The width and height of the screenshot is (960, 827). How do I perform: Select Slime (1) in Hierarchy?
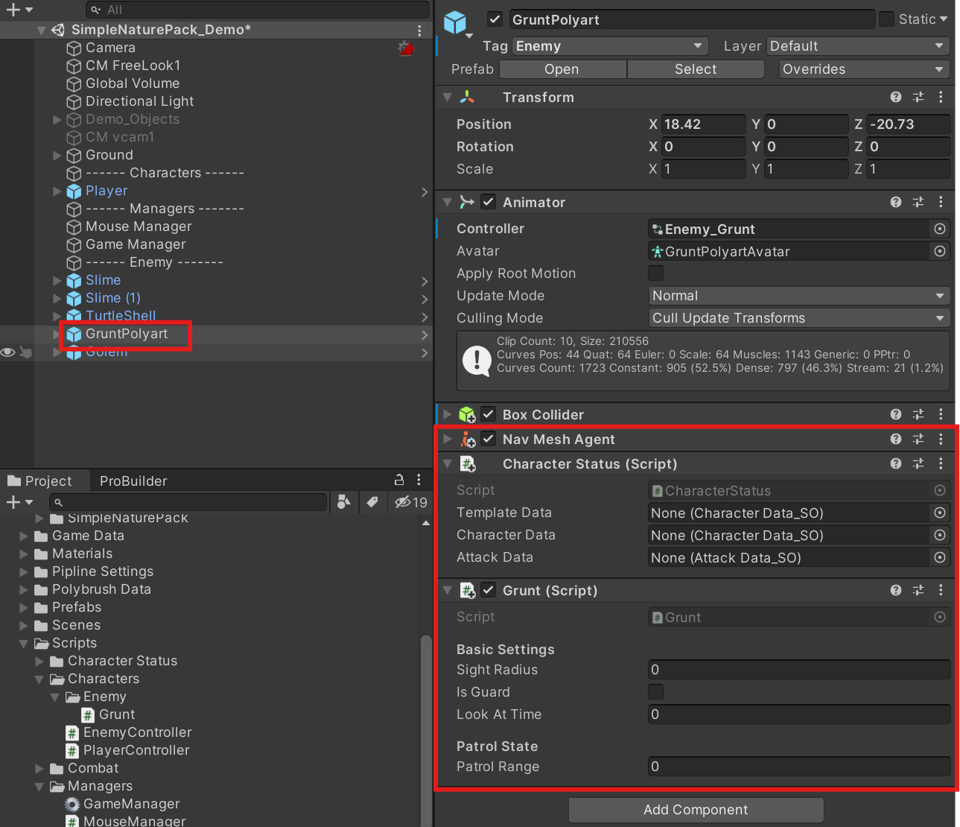113,298
